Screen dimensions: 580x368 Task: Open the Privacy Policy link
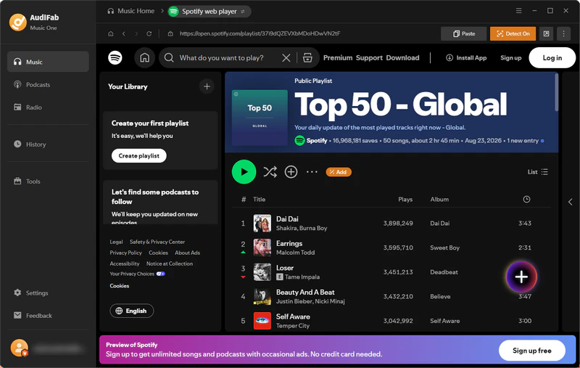125,253
